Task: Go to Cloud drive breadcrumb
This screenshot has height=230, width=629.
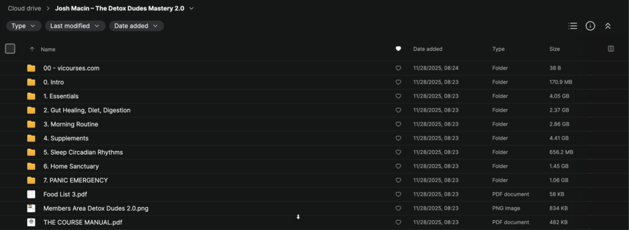Action: [25, 9]
